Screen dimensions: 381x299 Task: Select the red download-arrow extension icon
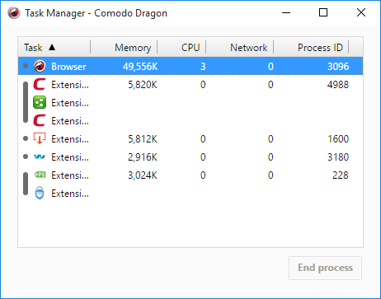pyautogui.click(x=40, y=138)
